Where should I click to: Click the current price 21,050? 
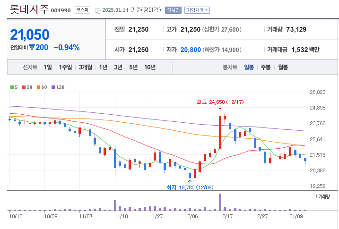30,35
